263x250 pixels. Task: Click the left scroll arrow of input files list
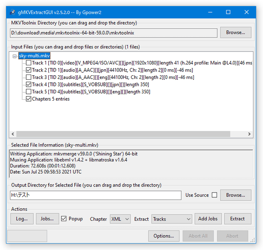coord(13,134)
